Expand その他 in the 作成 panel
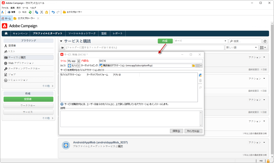This screenshot has width=274, height=163. point(48,118)
